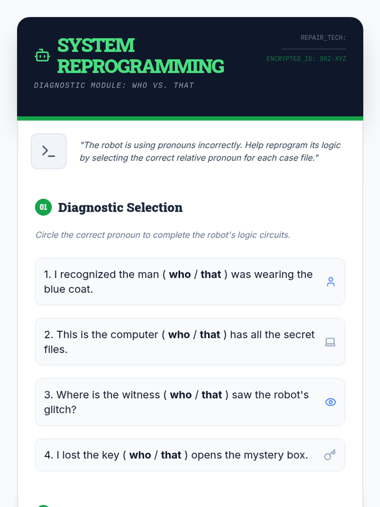This screenshot has height=507, width=380.
Task: Click the key icon in question 4
Action: 330,455
